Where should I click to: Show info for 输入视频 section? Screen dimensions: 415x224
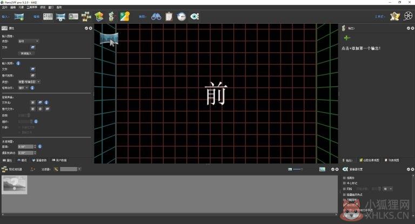[x=18, y=64]
